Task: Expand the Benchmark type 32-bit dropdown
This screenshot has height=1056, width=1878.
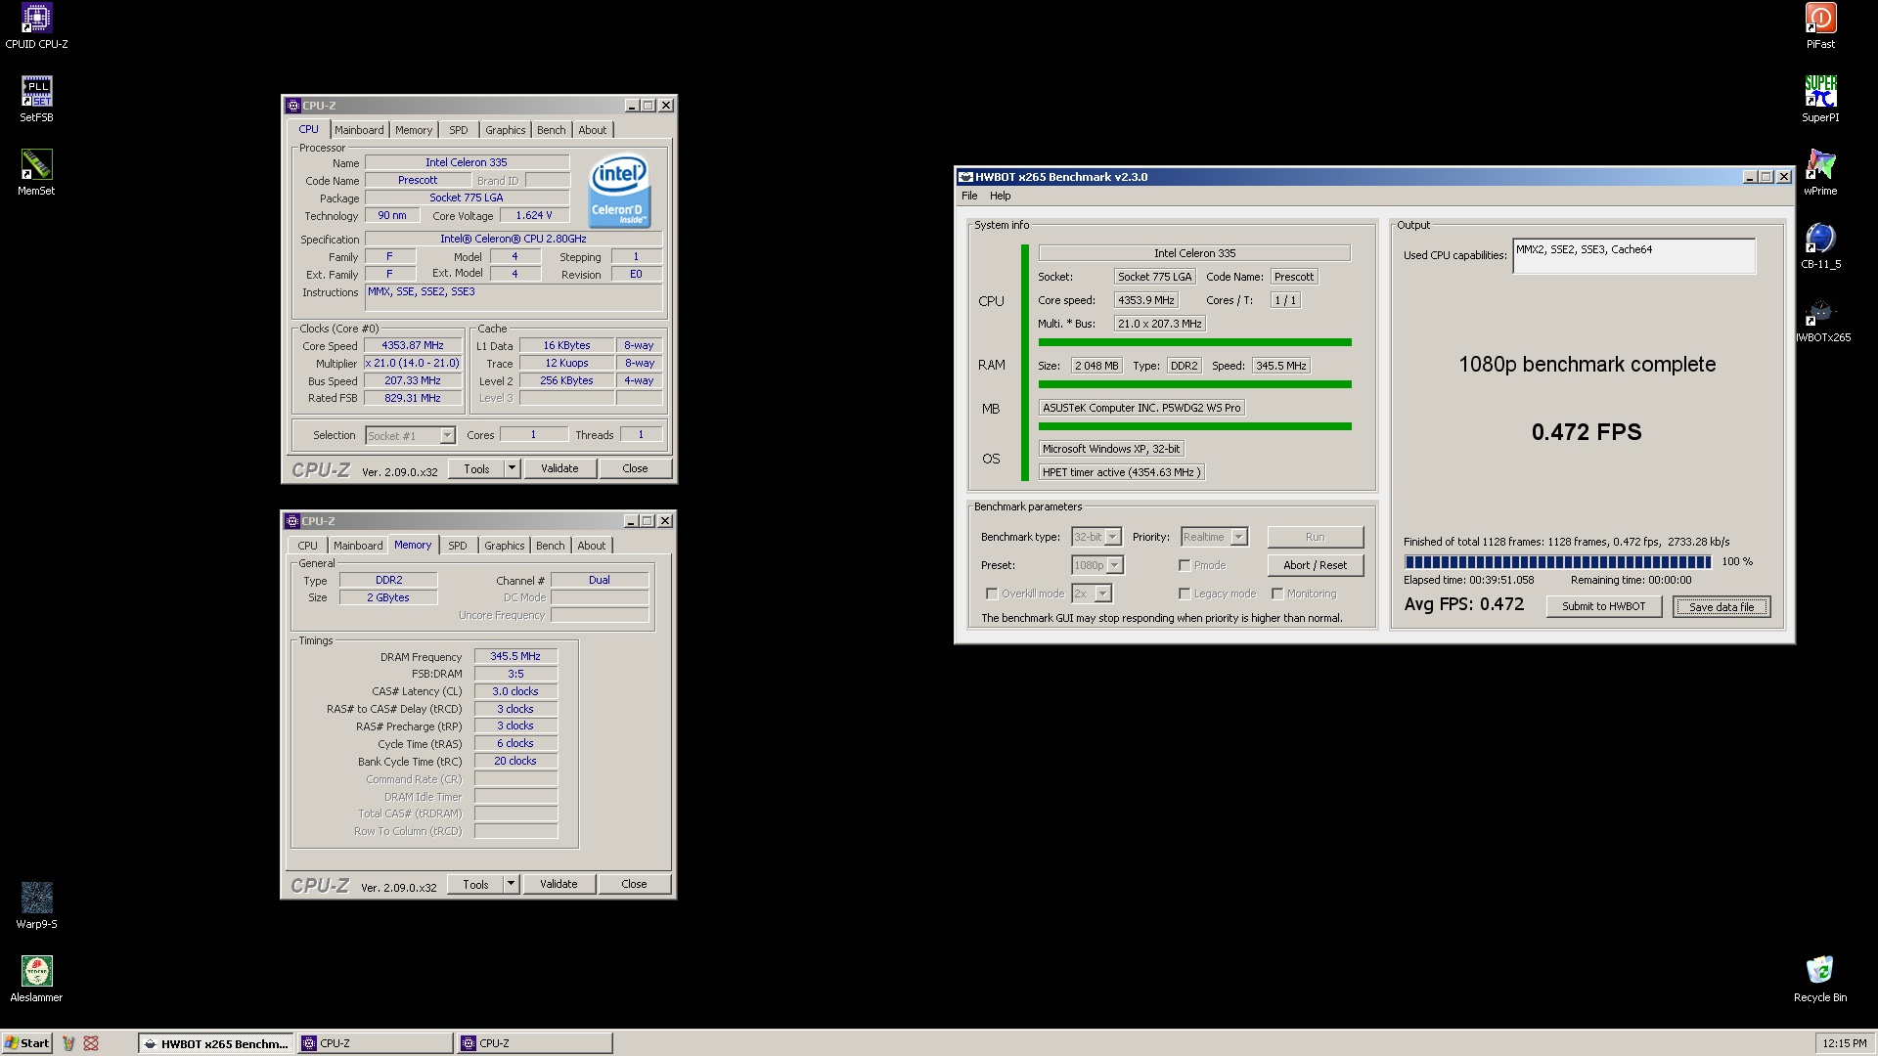Action: click(1112, 537)
